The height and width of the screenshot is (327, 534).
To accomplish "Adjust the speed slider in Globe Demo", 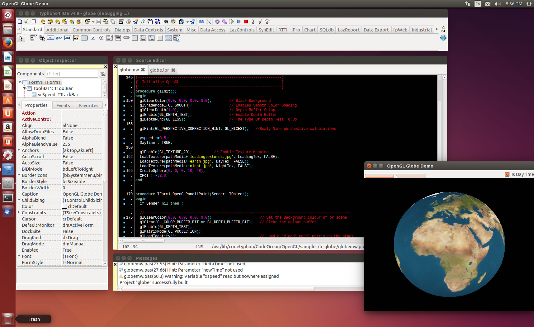I will pos(395,176).
